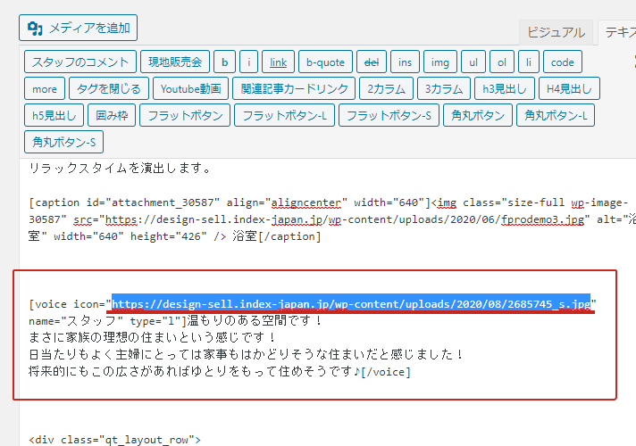The width and height of the screenshot is (636, 446).
Task: Click the 現地販売会 quicktag button
Action: coord(176,62)
